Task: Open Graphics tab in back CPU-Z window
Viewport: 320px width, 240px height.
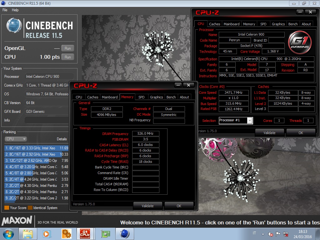Action: [x=278, y=24]
